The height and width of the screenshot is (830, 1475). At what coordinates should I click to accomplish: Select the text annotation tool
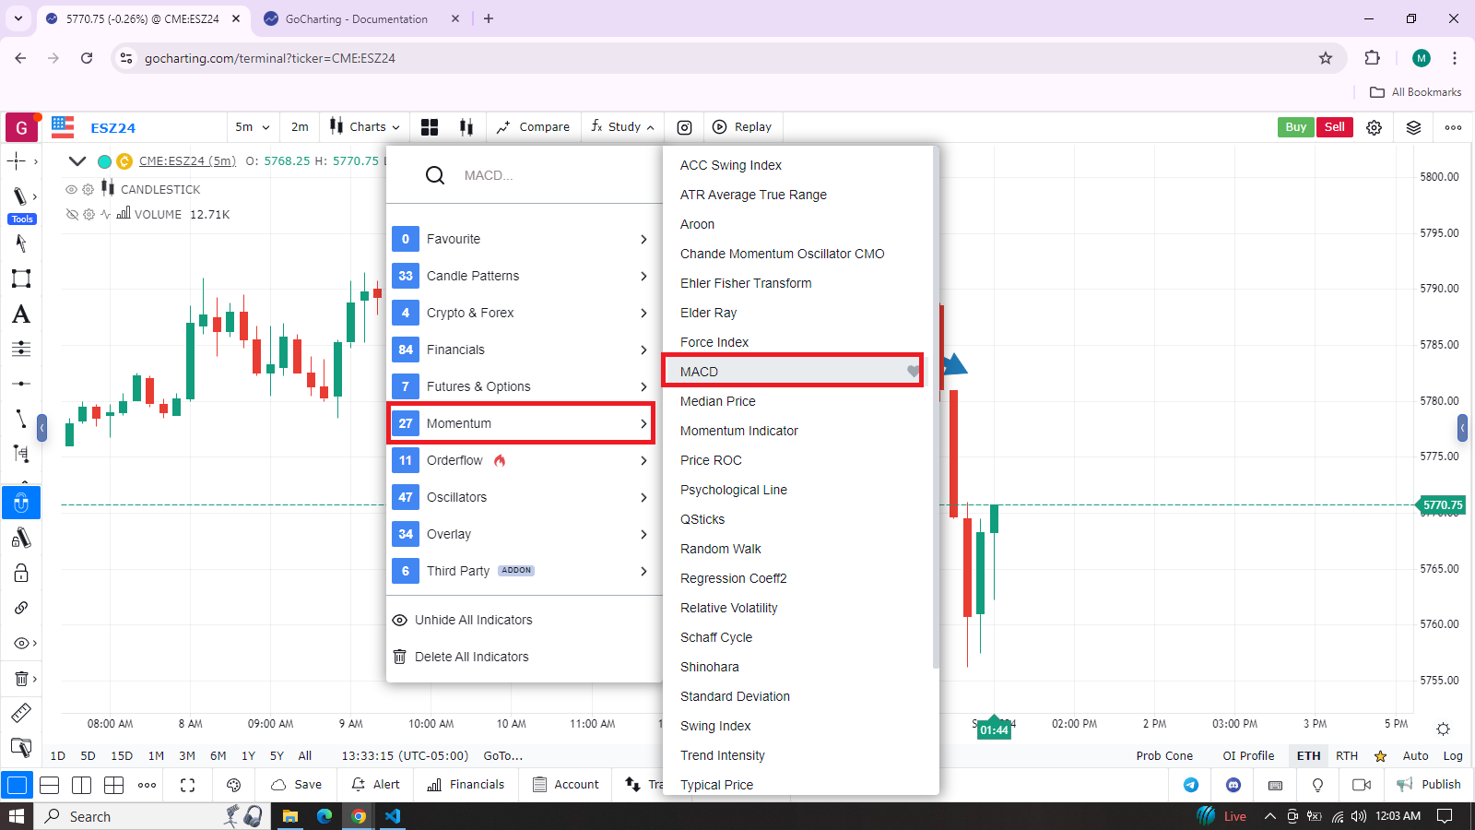tap(21, 314)
